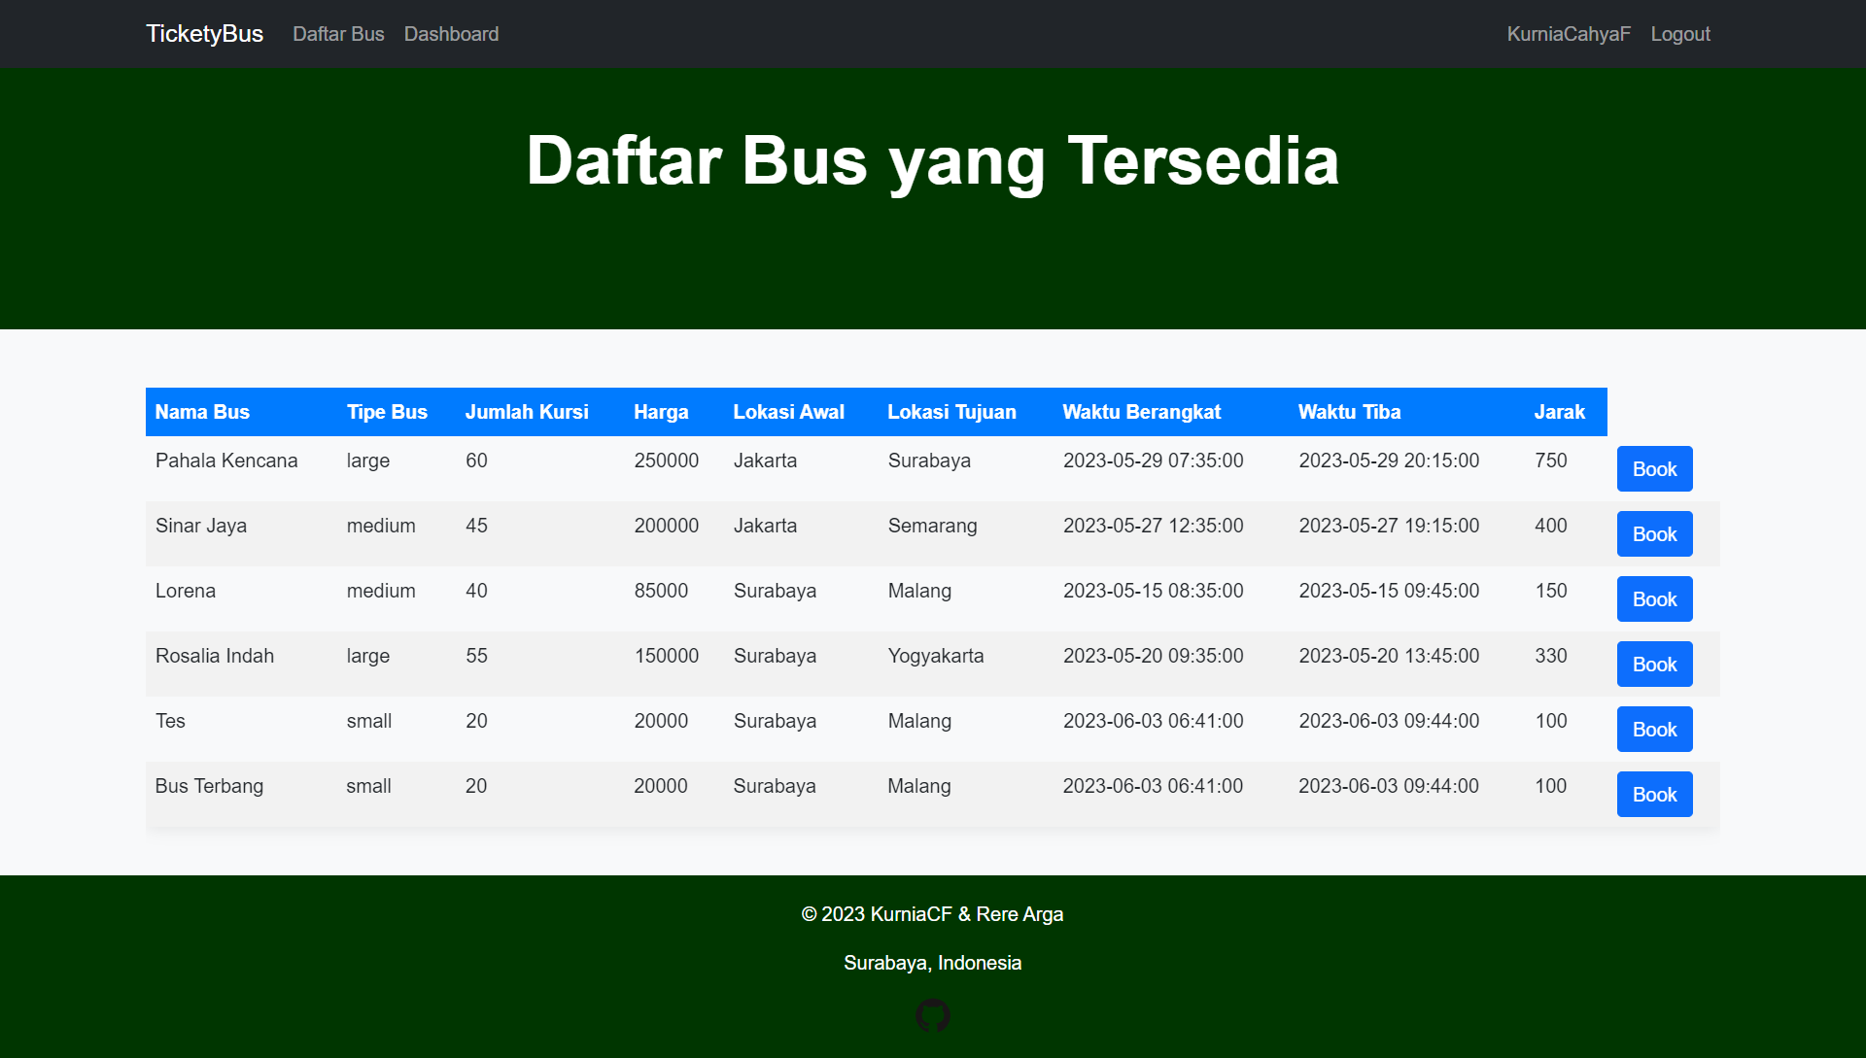This screenshot has height=1058, width=1866.
Task: Click the Nama Bus column header
Action: 202,412
